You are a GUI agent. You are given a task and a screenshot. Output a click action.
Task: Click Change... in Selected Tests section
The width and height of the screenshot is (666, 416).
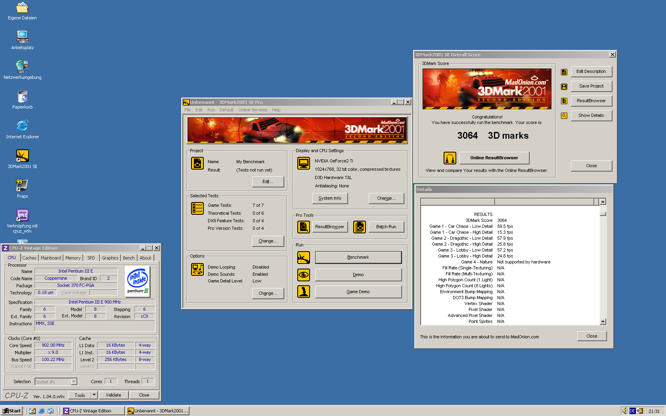[268, 241]
